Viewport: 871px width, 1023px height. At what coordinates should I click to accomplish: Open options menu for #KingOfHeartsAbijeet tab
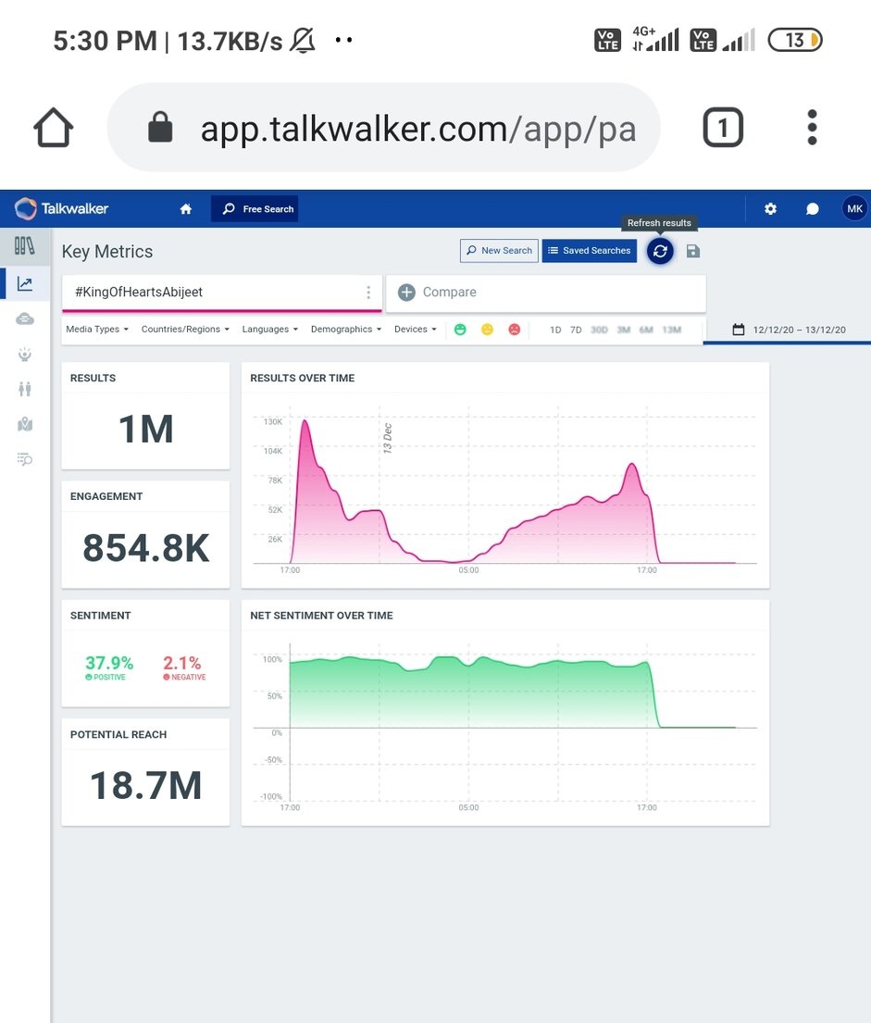[x=368, y=293]
